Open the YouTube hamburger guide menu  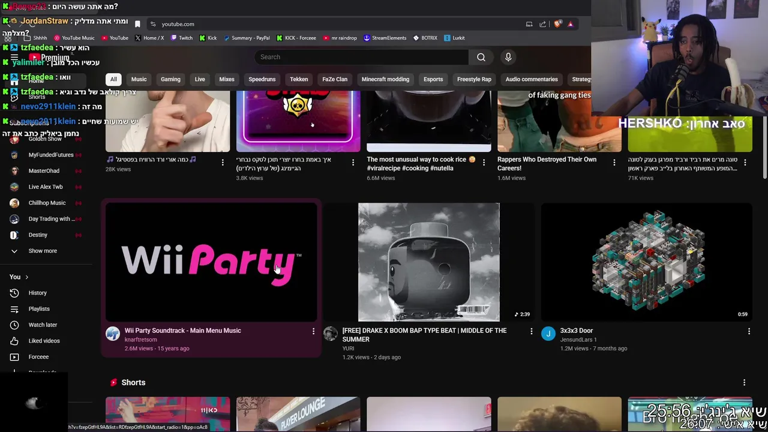14,58
